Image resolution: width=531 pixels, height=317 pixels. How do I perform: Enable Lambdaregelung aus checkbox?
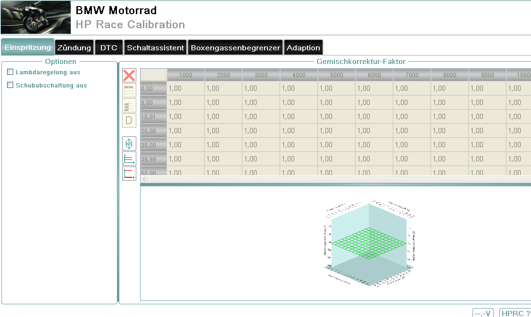pos(10,72)
